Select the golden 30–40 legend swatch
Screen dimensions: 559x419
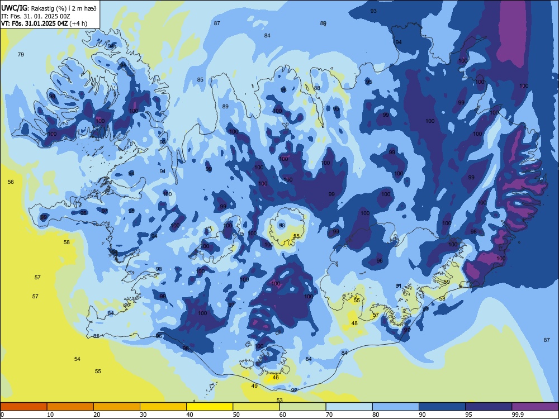click(163, 407)
